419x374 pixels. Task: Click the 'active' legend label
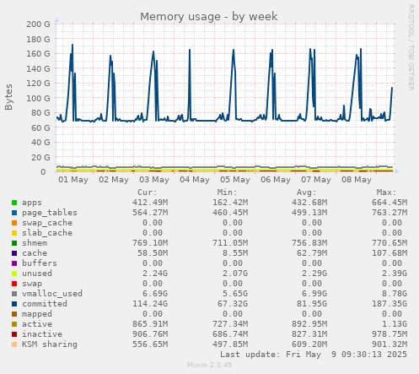[x=37, y=324]
